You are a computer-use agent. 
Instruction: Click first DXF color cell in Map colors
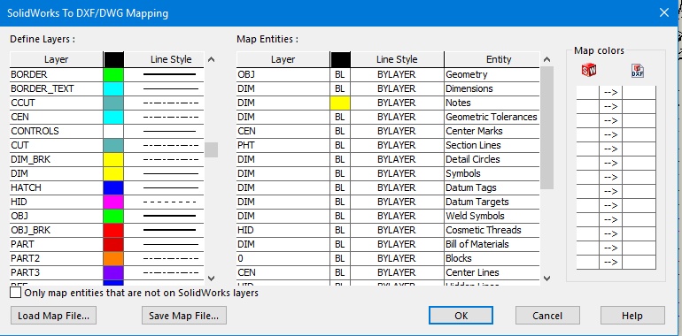(x=639, y=93)
